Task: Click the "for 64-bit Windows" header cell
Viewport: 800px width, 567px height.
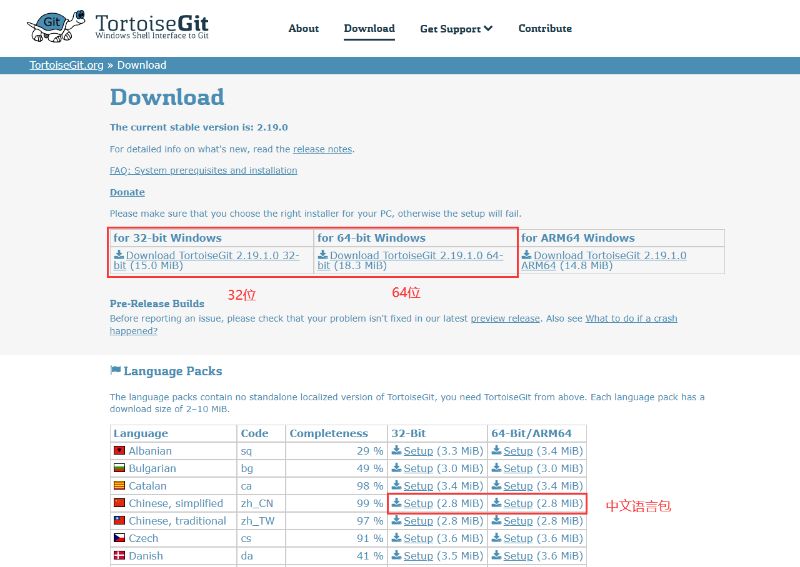Action: click(416, 238)
